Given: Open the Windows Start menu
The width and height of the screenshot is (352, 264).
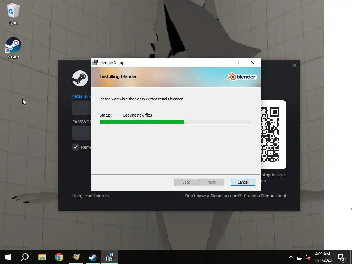Looking at the screenshot, I should click(x=8, y=257).
